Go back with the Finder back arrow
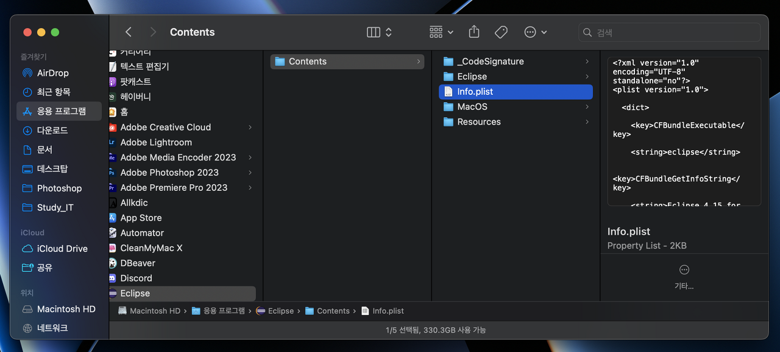The image size is (780, 352). pos(128,32)
